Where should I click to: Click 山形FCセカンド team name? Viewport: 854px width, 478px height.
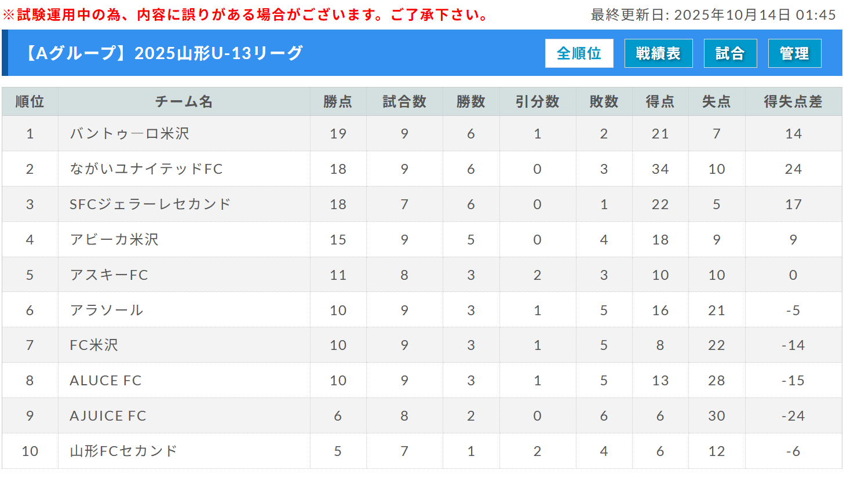pos(123,451)
